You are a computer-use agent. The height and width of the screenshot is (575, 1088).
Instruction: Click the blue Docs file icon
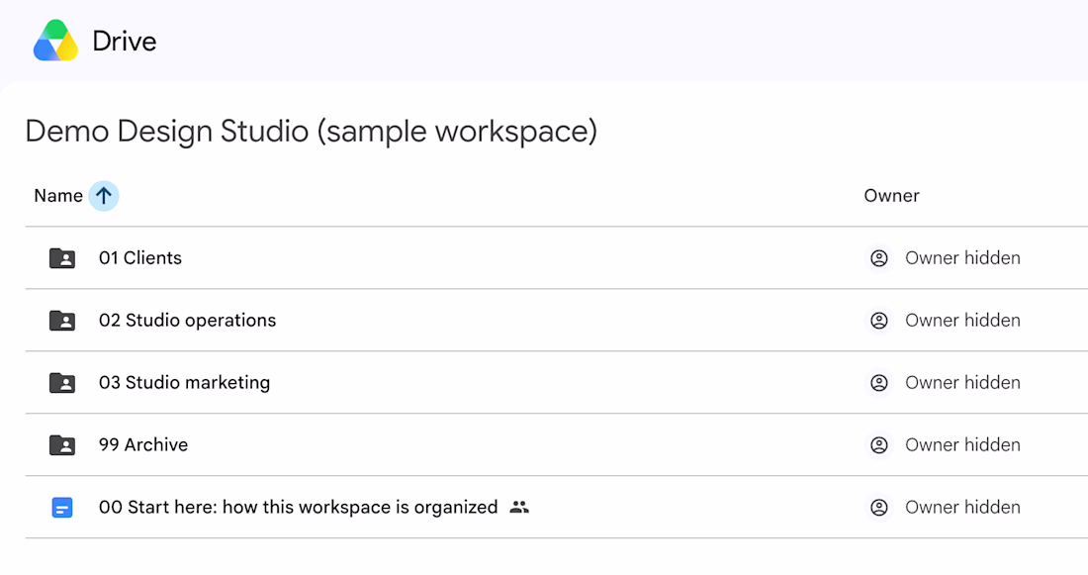[62, 508]
